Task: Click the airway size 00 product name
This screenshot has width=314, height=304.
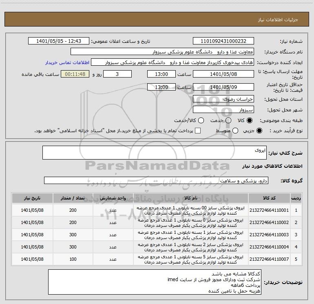Action: click(191, 211)
